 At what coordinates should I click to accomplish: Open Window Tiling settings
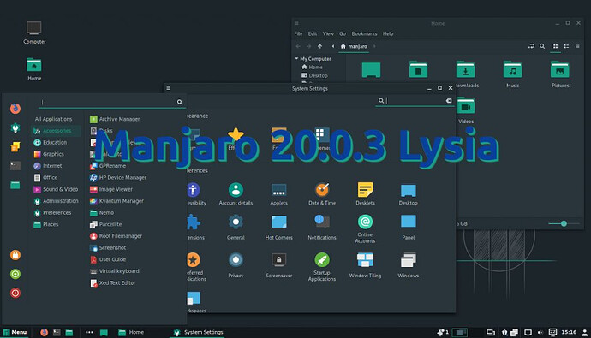click(365, 265)
